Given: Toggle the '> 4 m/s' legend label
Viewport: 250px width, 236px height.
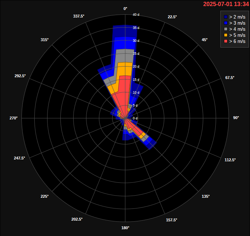Looking at the screenshot, I should [237, 29].
